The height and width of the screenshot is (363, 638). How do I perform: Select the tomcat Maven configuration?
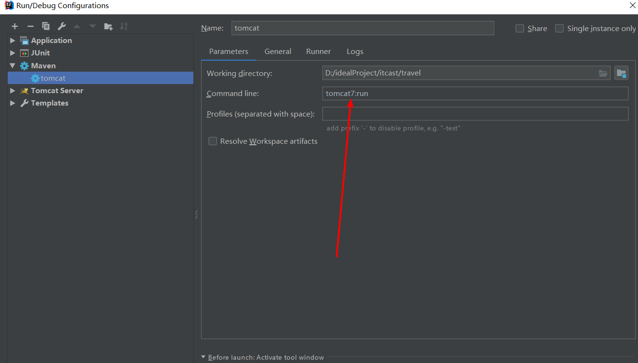53,78
